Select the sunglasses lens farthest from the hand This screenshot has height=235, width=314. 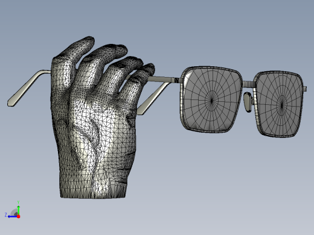click(280, 104)
